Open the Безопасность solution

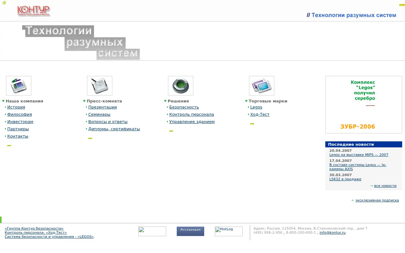click(184, 107)
